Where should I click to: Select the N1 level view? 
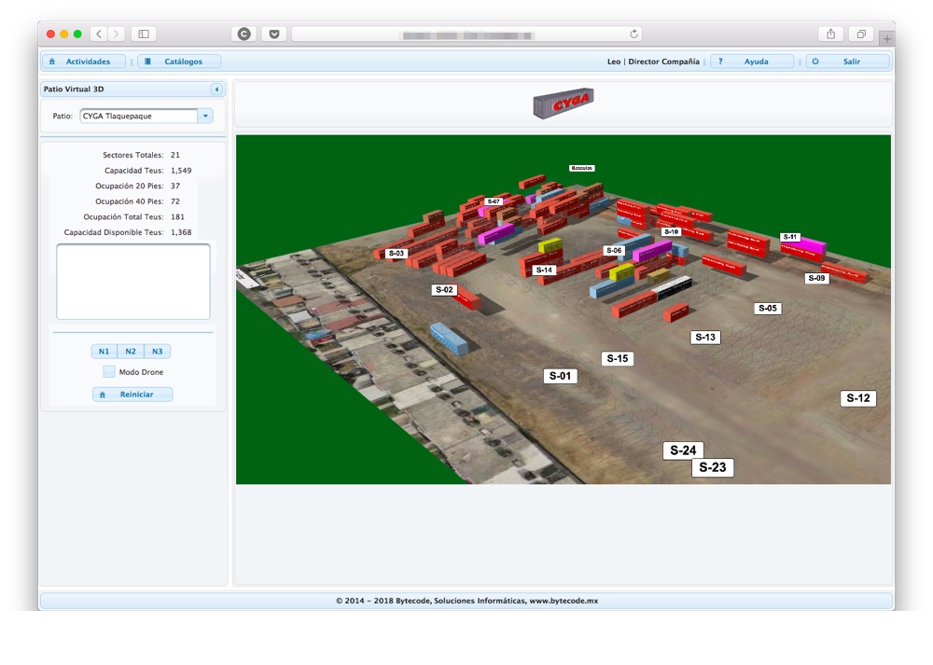pyautogui.click(x=104, y=352)
